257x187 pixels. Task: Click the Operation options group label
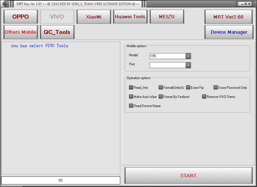[139, 78]
